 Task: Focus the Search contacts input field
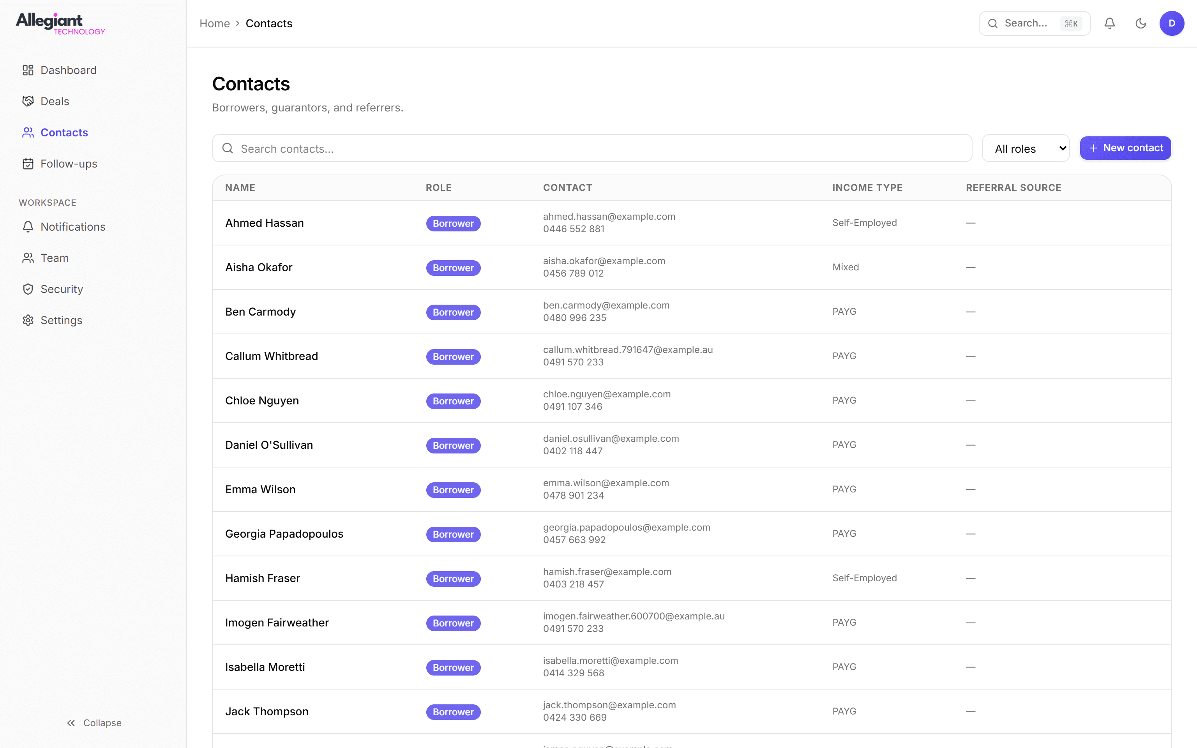[x=591, y=148]
